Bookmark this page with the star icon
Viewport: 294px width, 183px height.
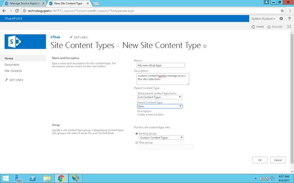coord(282,11)
